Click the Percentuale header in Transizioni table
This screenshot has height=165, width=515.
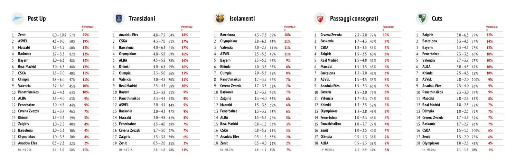click(x=187, y=28)
